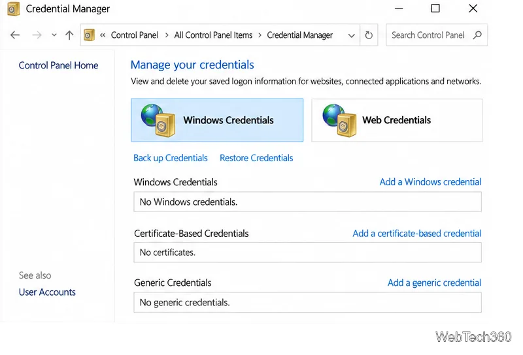This screenshot has width=523, height=355.
Task: Click the forward navigation arrow
Action: pyautogui.click(x=37, y=35)
